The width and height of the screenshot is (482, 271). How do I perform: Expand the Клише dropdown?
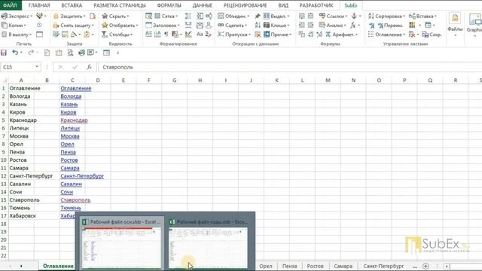(276, 25)
